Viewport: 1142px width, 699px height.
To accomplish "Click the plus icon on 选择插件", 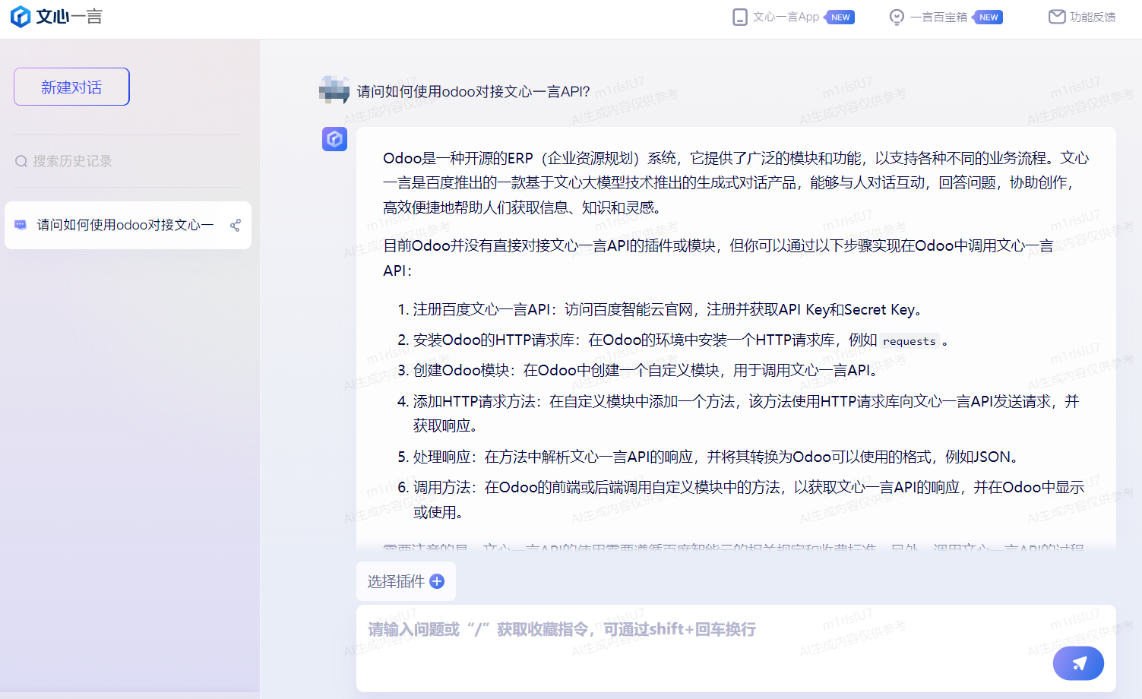I will point(437,581).
